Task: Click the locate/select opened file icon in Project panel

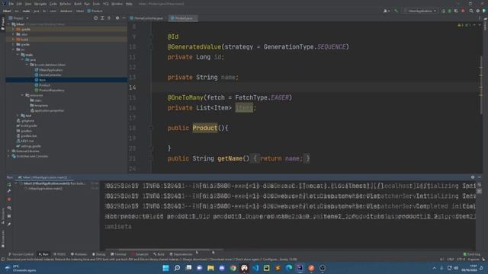Action: [x=95, y=18]
